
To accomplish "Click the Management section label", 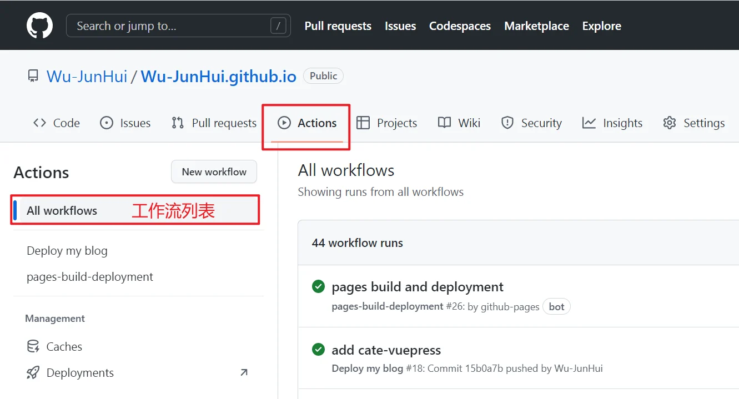I will [55, 318].
